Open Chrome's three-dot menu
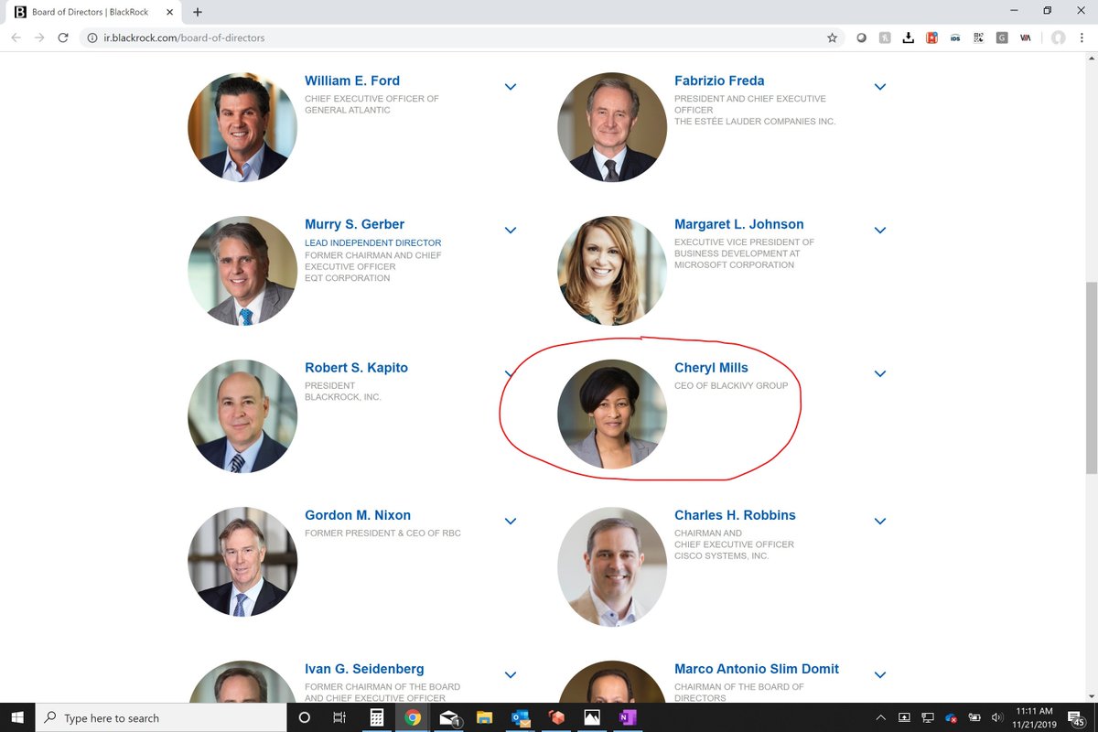The height and width of the screenshot is (732, 1098). (1082, 38)
